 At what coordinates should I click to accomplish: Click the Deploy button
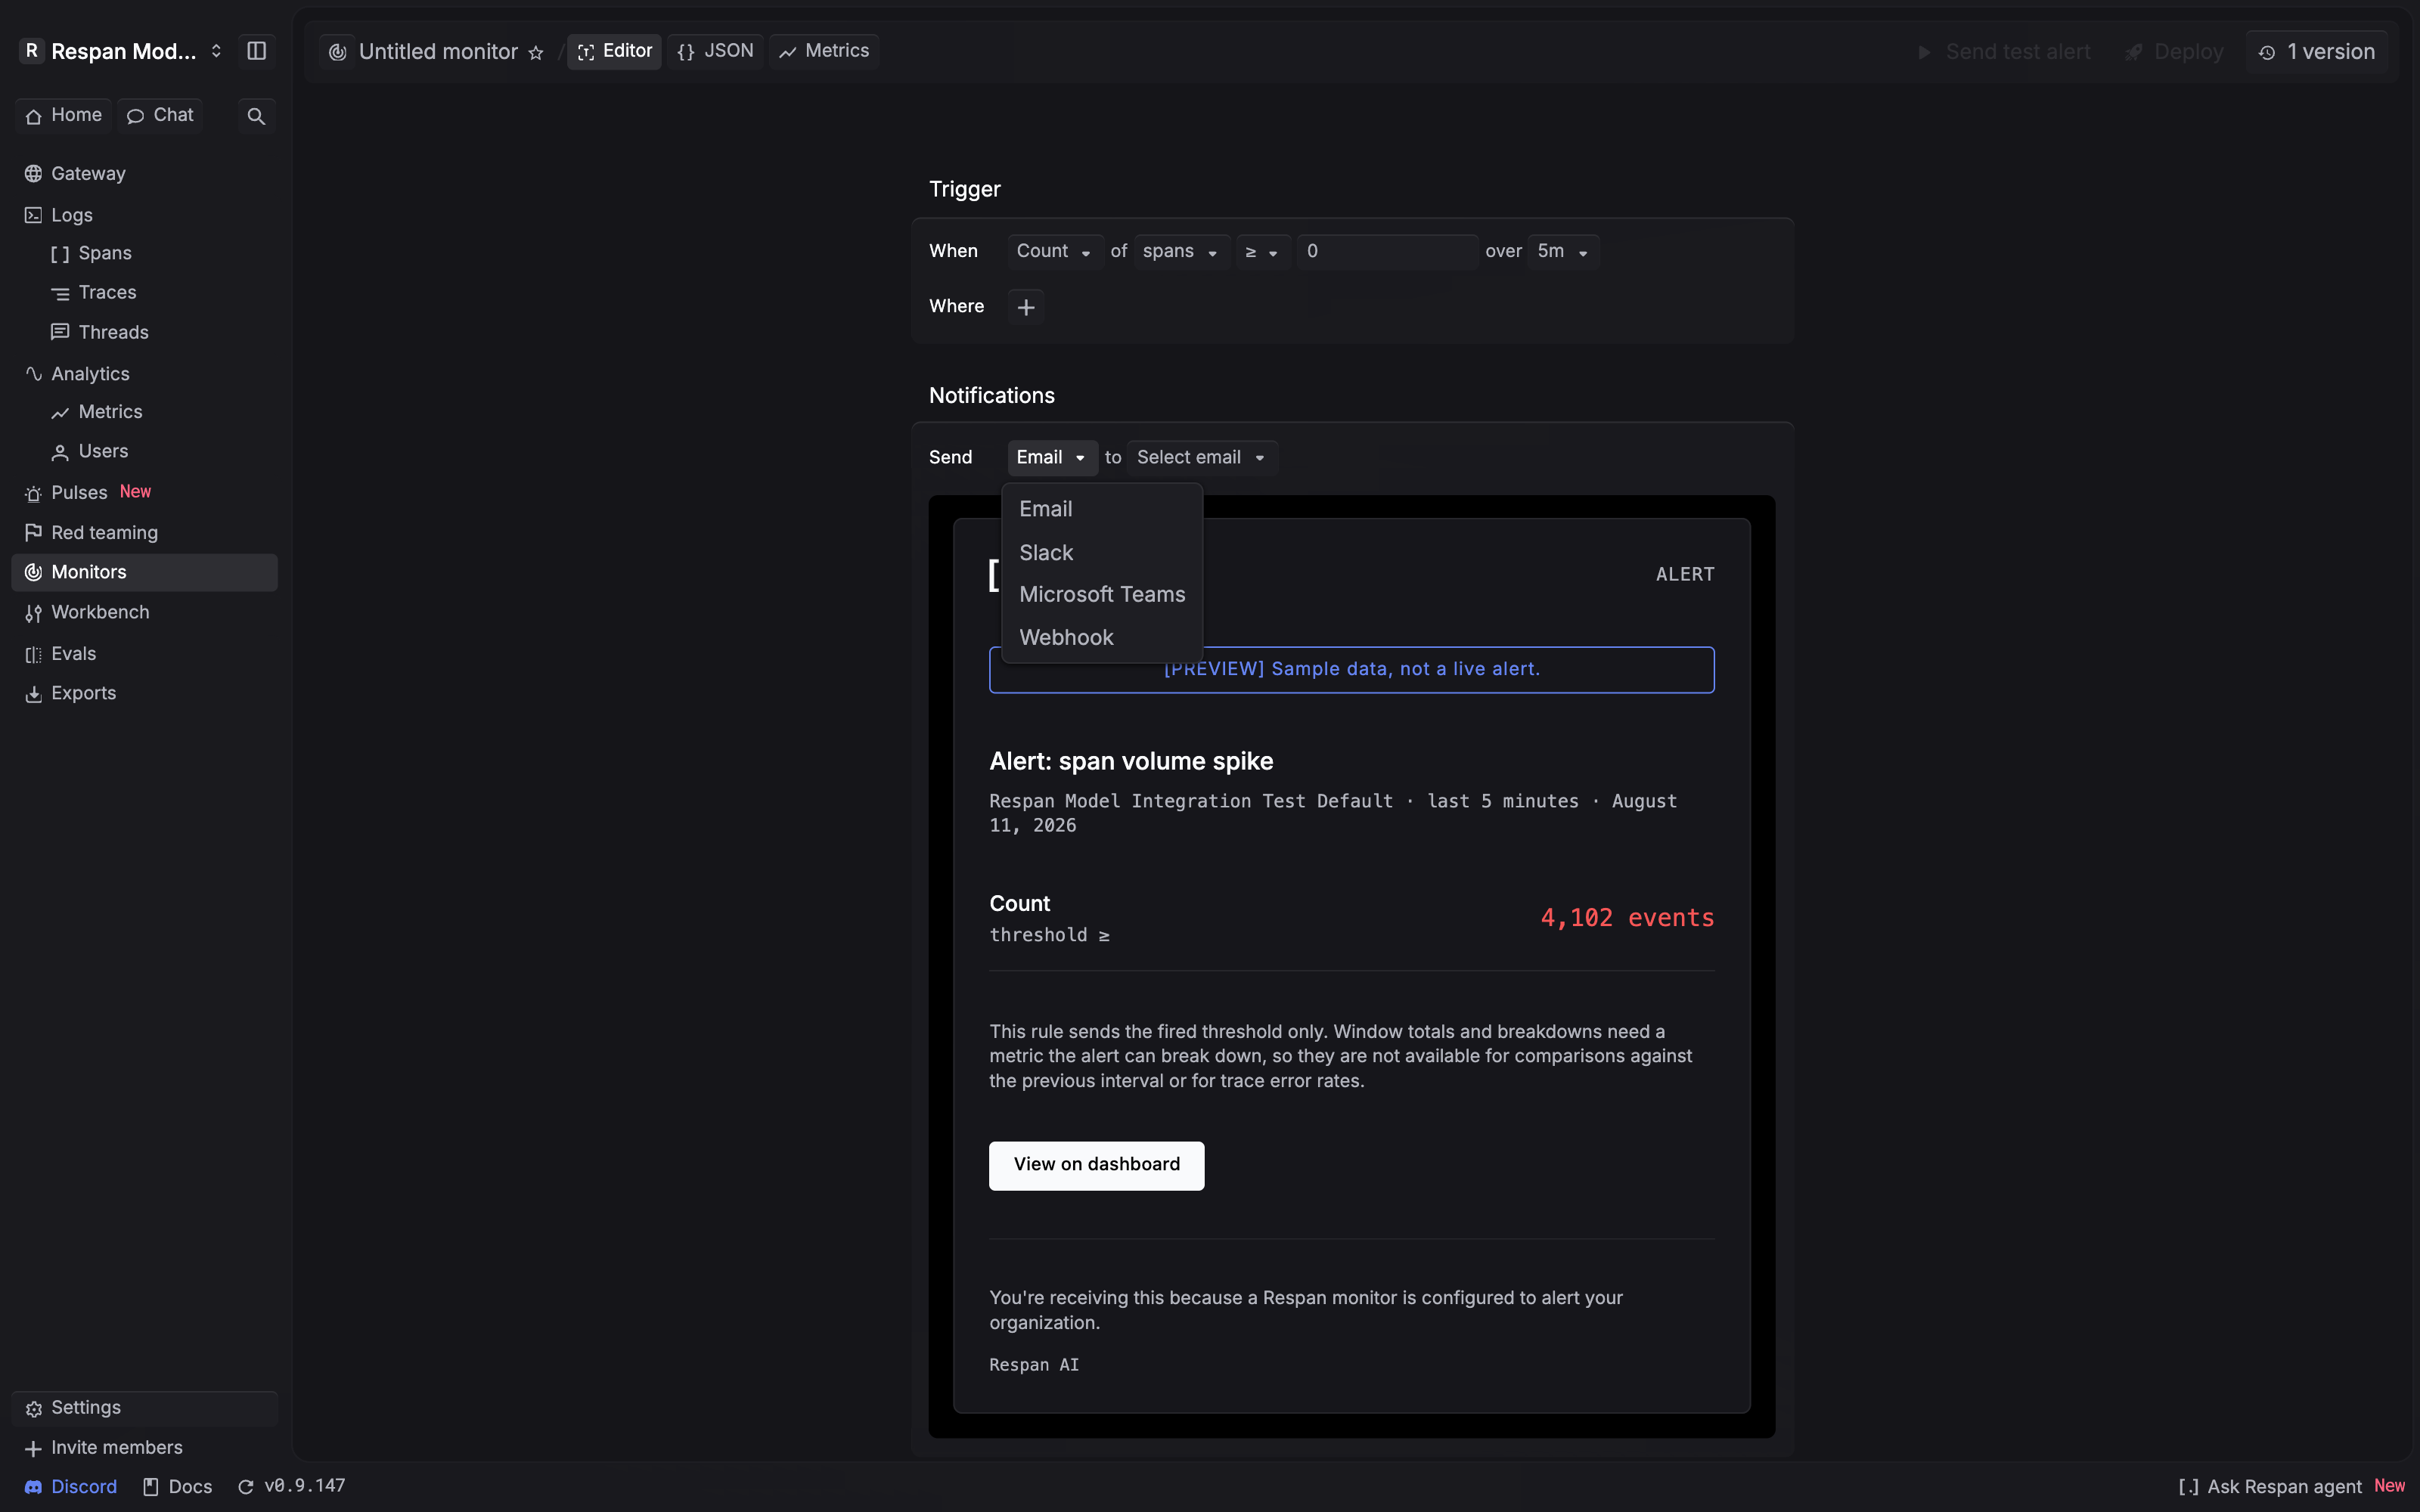(2174, 52)
